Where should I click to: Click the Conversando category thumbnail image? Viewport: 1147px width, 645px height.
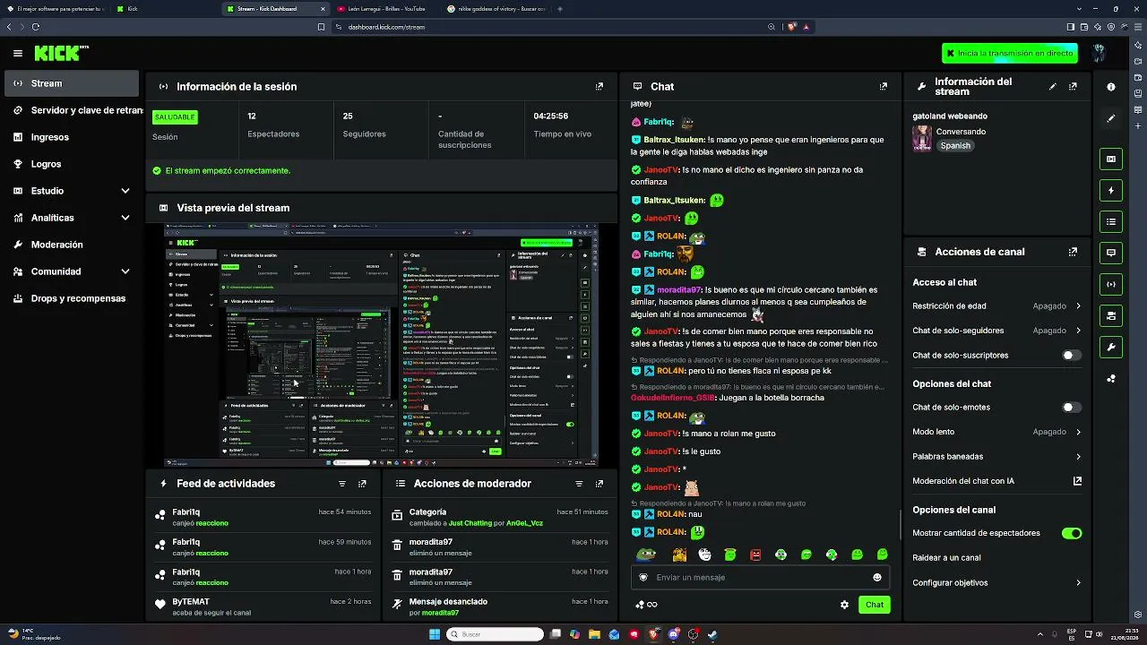click(x=922, y=139)
